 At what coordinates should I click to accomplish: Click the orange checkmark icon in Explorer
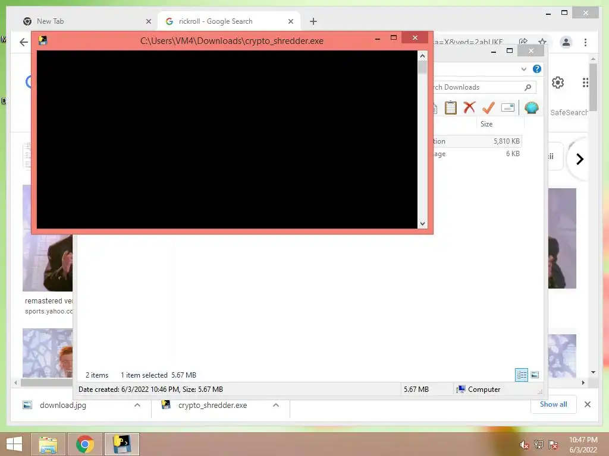[x=488, y=107]
